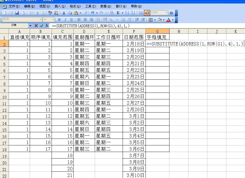
Task: Toggle Underline formatting
Action: (x=71, y=20)
